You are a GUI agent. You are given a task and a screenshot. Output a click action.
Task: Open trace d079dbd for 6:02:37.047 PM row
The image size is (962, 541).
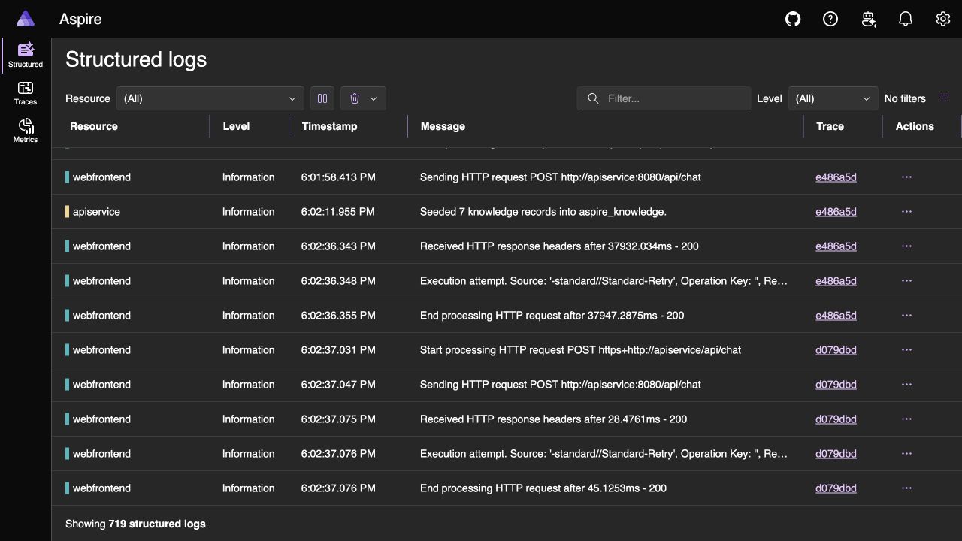click(x=836, y=385)
